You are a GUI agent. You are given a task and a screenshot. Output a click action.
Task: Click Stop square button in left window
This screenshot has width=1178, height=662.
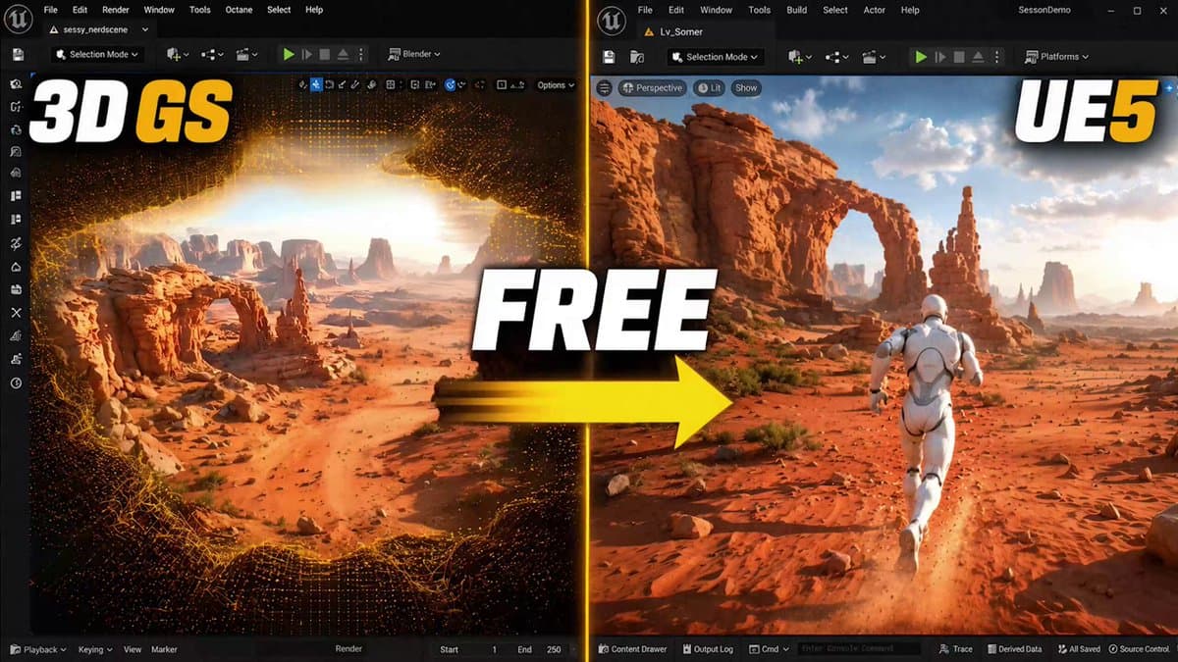point(324,55)
